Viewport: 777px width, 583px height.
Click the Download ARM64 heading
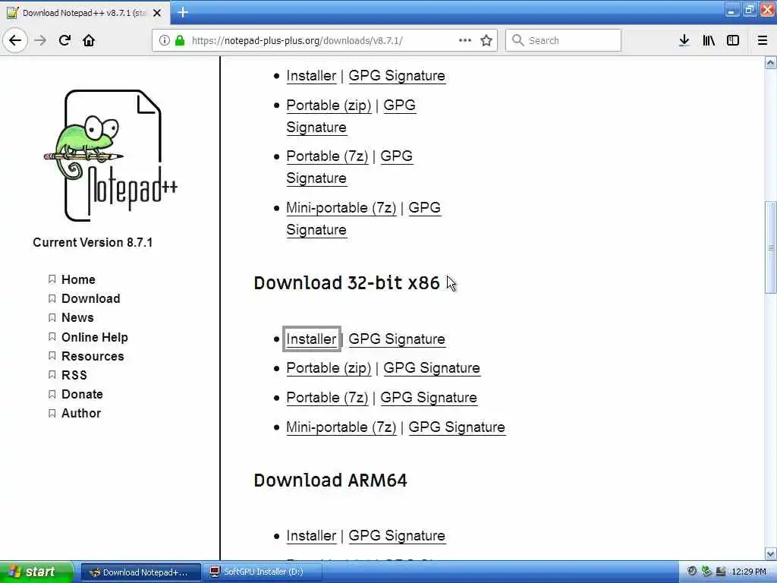point(330,481)
